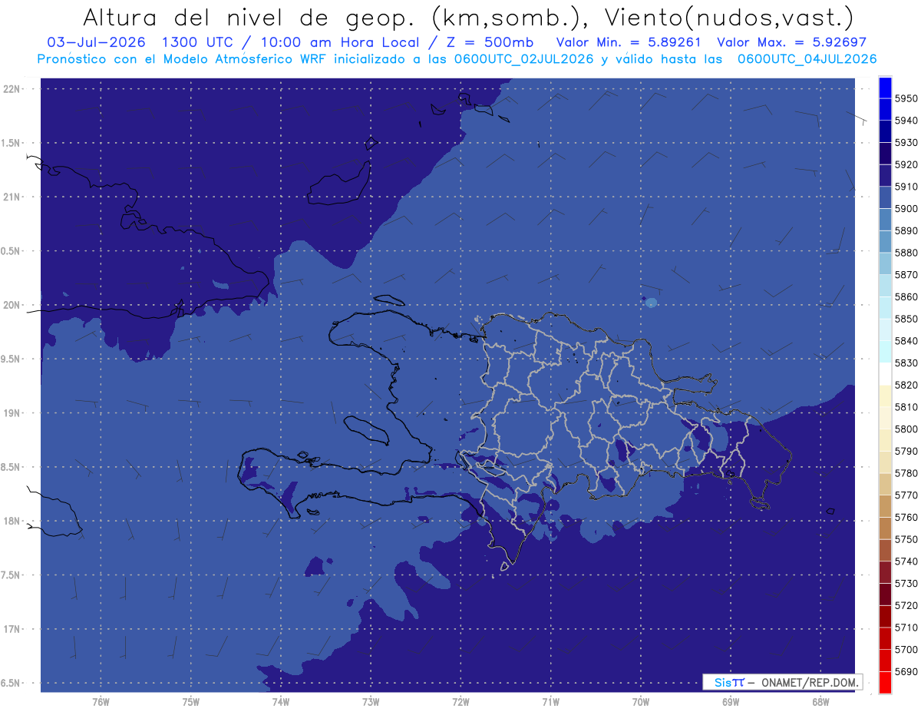Click the legend swatch between 5730 and 5740
This screenshot has height=712, width=921.
pos(885,572)
